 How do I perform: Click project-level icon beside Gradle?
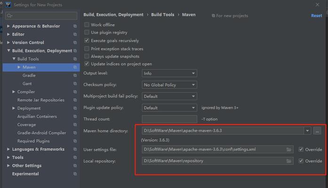[x=75, y=75]
